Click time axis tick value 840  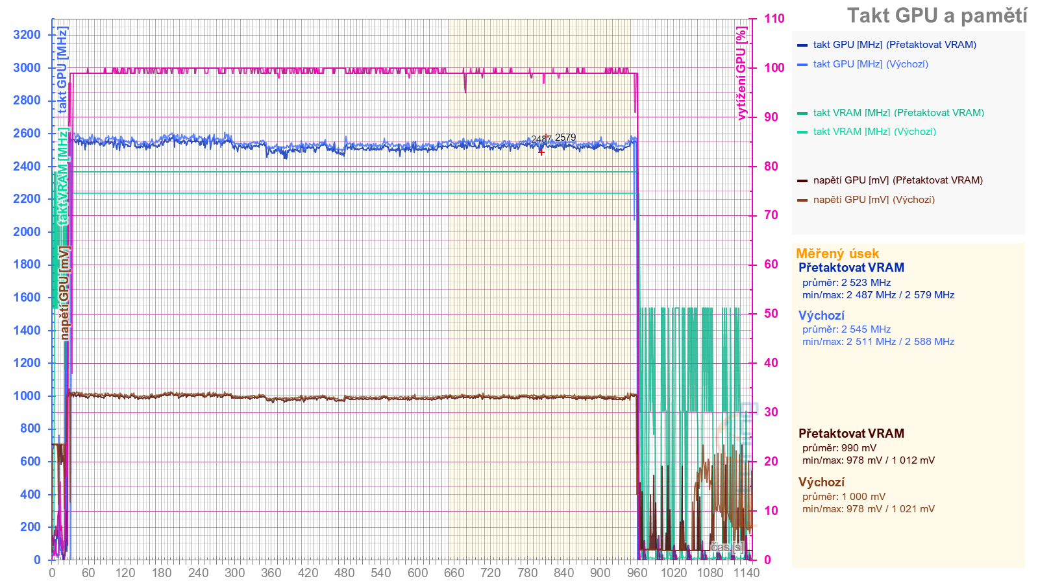[x=563, y=573]
